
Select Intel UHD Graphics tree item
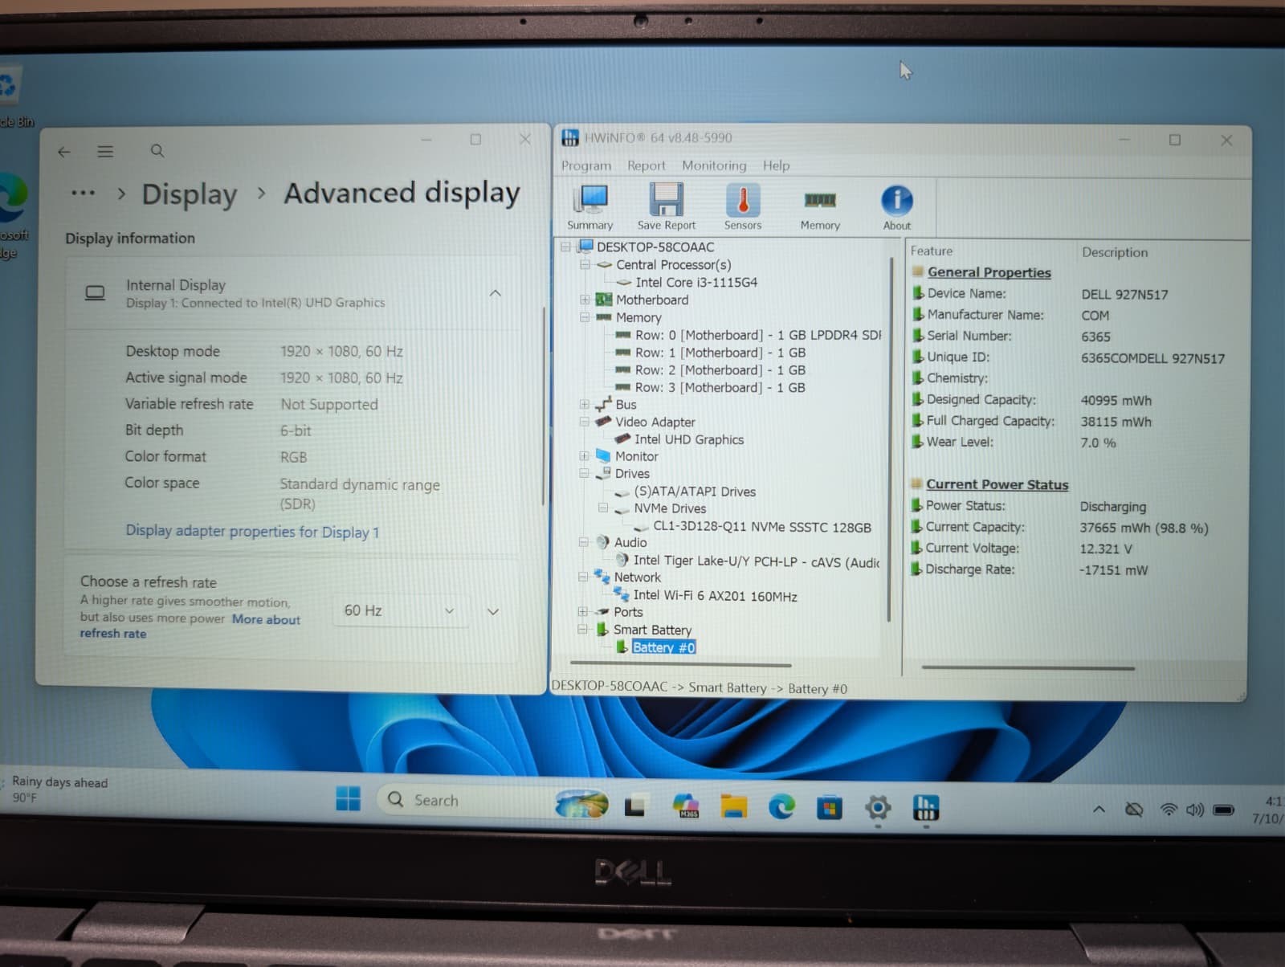coord(689,439)
